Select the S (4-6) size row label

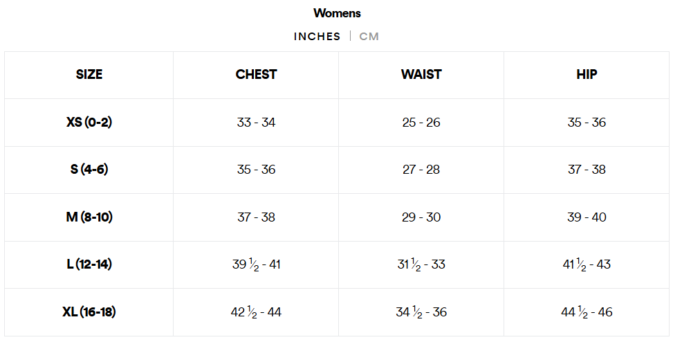coord(89,170)
